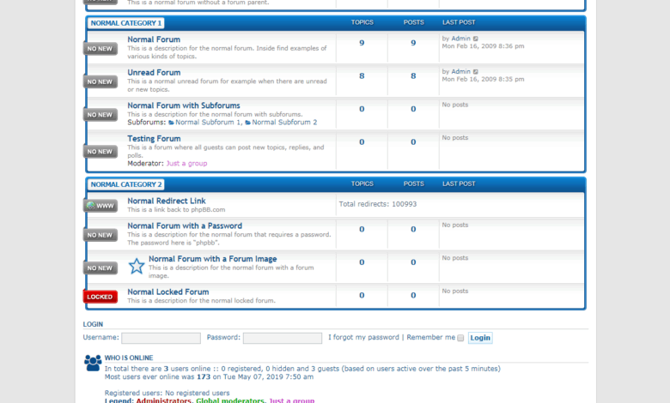
Task: View latest post icon in Normal Forum row
Action: pyautogui.click(x=477, y=39)
